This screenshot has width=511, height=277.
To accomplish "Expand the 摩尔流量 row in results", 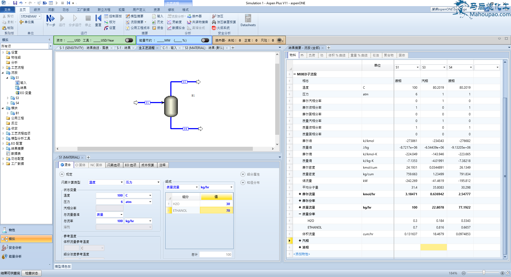I will pyautogui.click(x=300, y=194).
